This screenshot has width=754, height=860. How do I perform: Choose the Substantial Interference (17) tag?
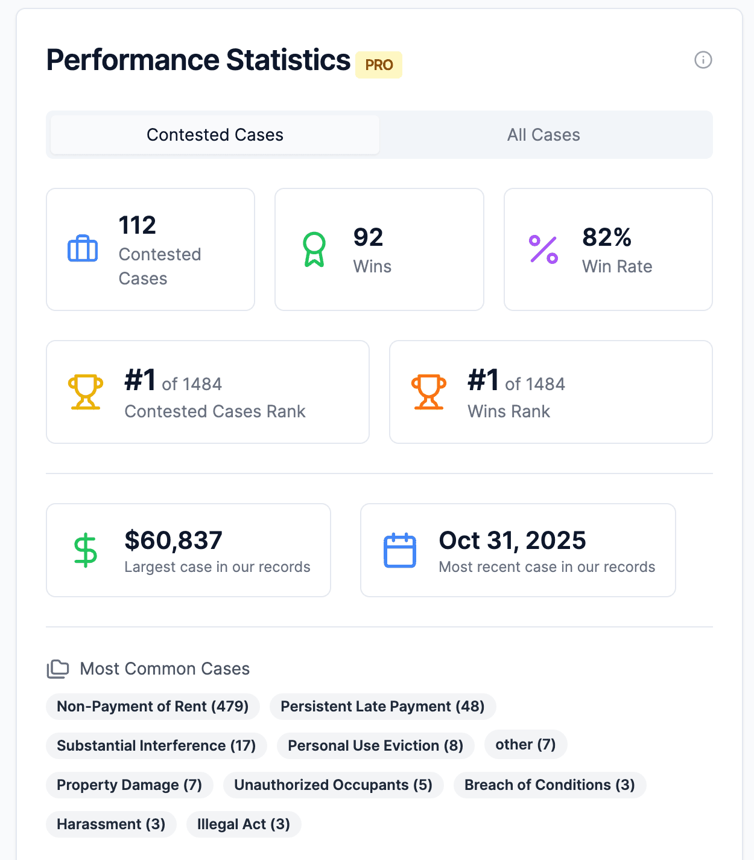point(156,746)
